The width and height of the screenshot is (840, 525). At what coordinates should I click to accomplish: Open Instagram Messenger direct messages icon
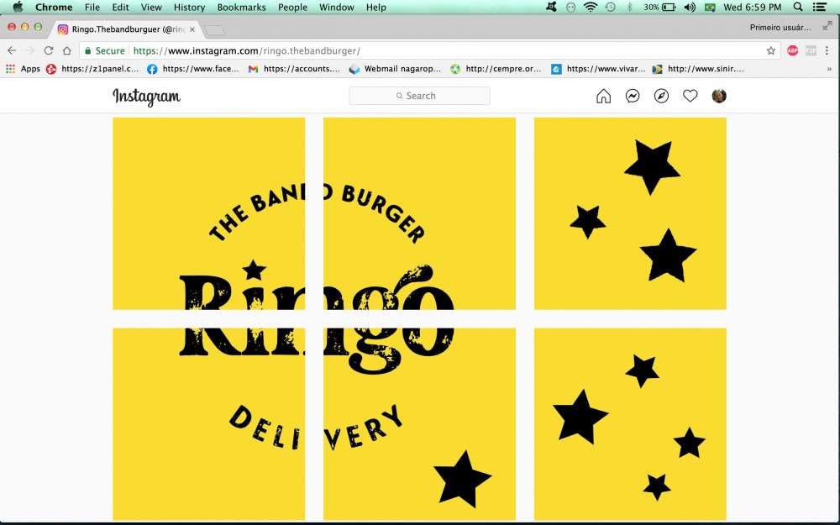(x=633, y=96)
